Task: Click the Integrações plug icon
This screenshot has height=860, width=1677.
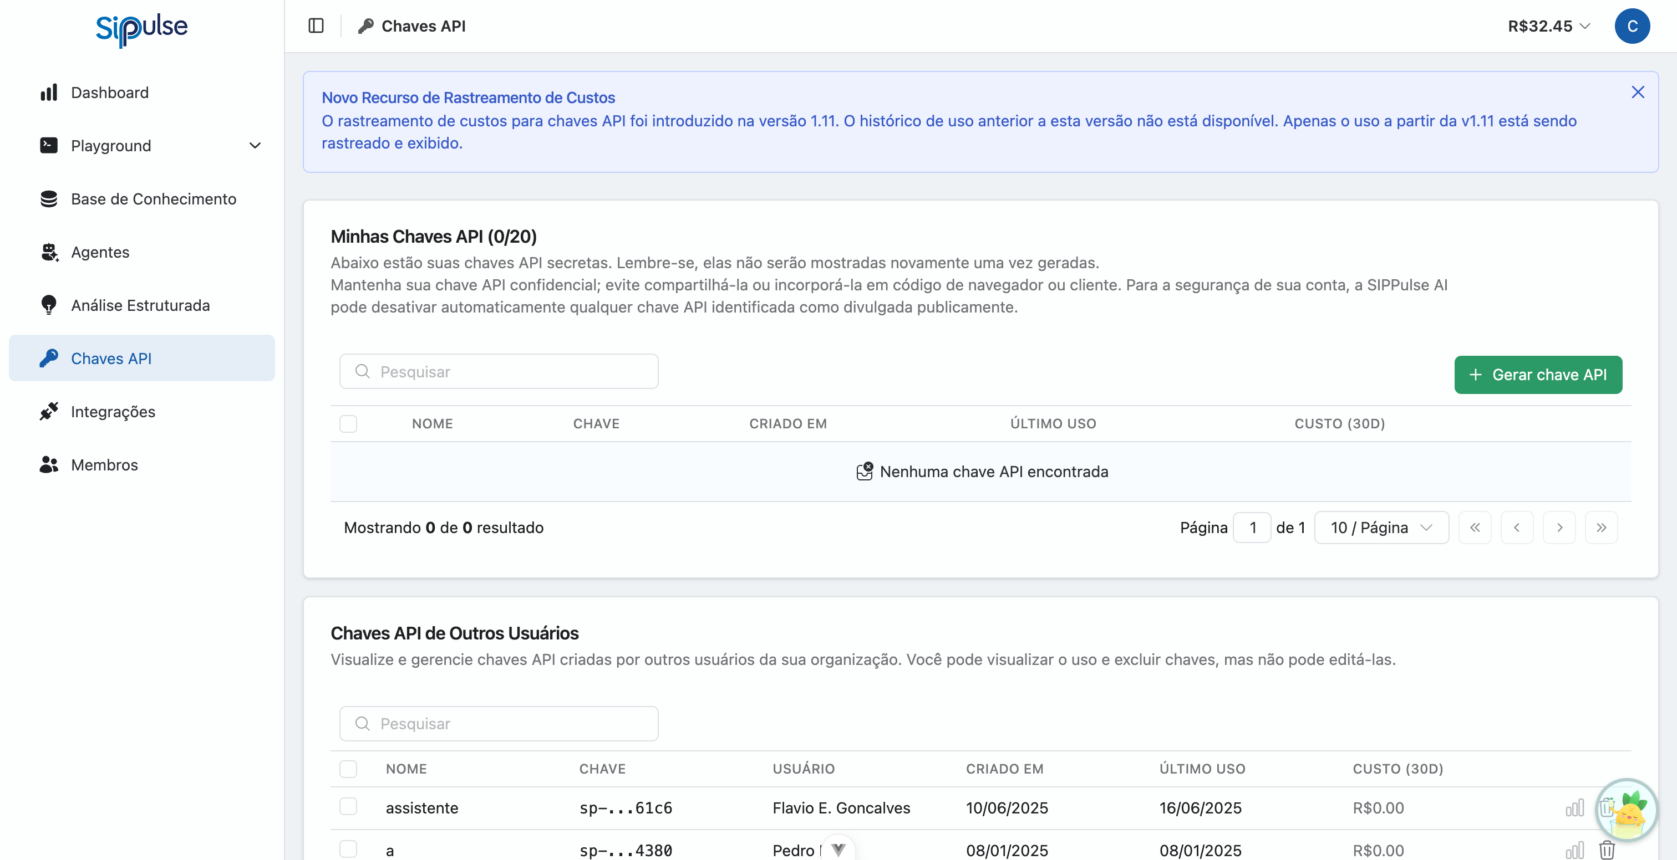Action: tap(49, 412)
